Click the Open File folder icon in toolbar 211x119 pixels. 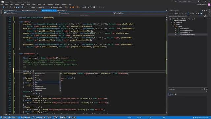click(x=14, y=7)
